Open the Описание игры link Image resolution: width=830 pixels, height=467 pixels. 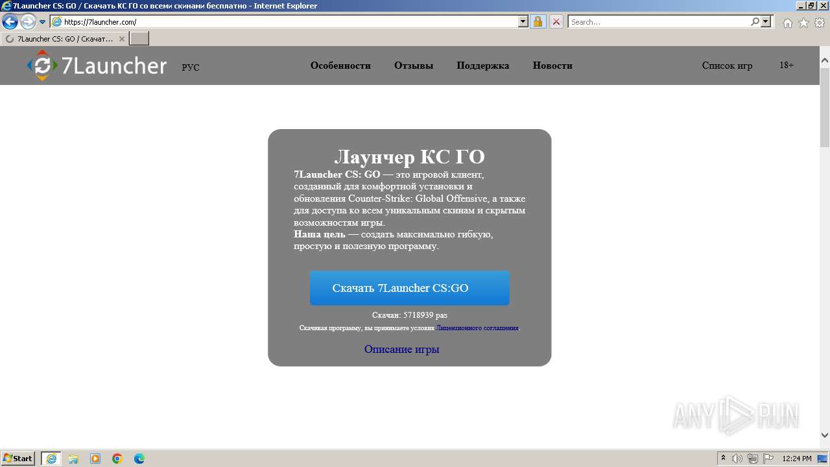pos(401,350)
